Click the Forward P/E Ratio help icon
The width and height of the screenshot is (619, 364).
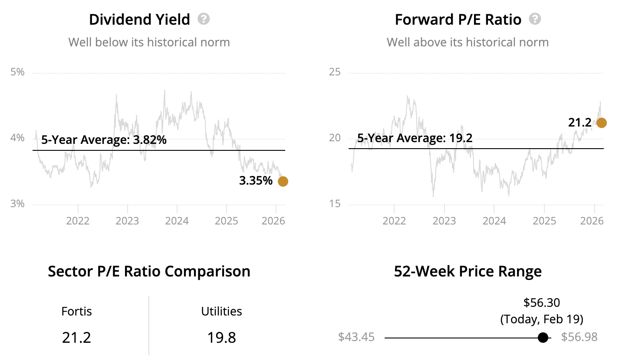535,19
